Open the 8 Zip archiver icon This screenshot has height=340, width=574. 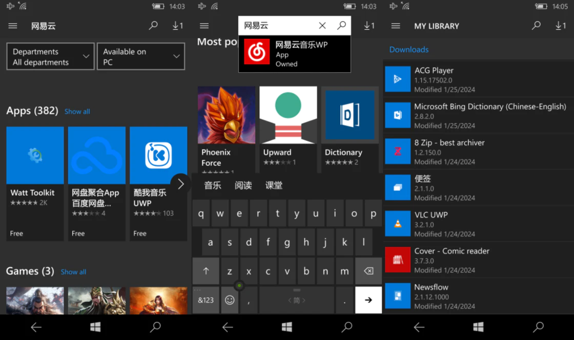point(398,152)
